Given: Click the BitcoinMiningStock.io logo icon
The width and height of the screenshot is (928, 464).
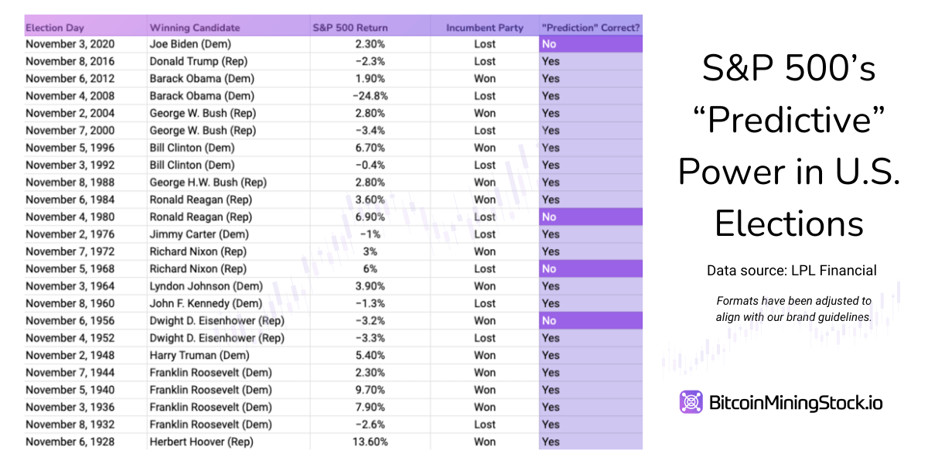Looking at the screenshot, I should point(691,402).
